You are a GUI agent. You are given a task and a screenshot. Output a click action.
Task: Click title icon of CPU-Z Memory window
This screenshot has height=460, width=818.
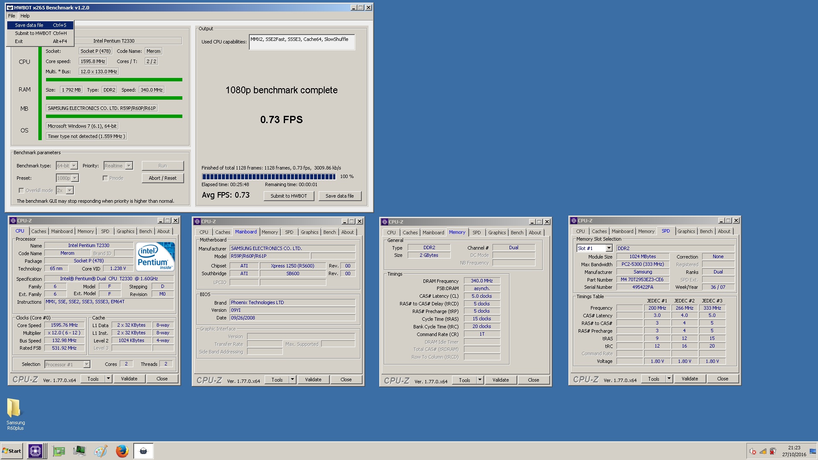385,222
